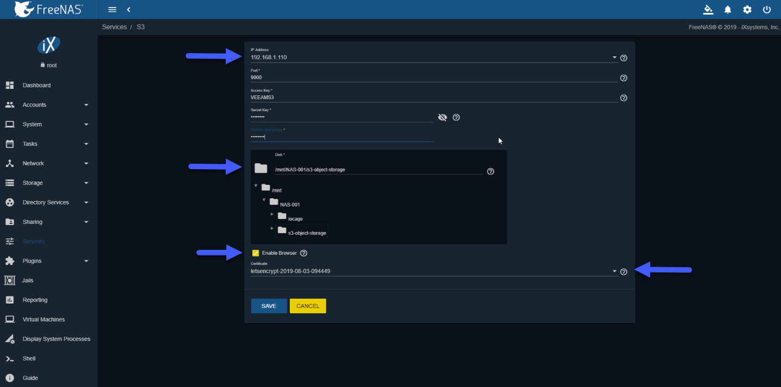Click the CANCEL button

coord(308,306)
